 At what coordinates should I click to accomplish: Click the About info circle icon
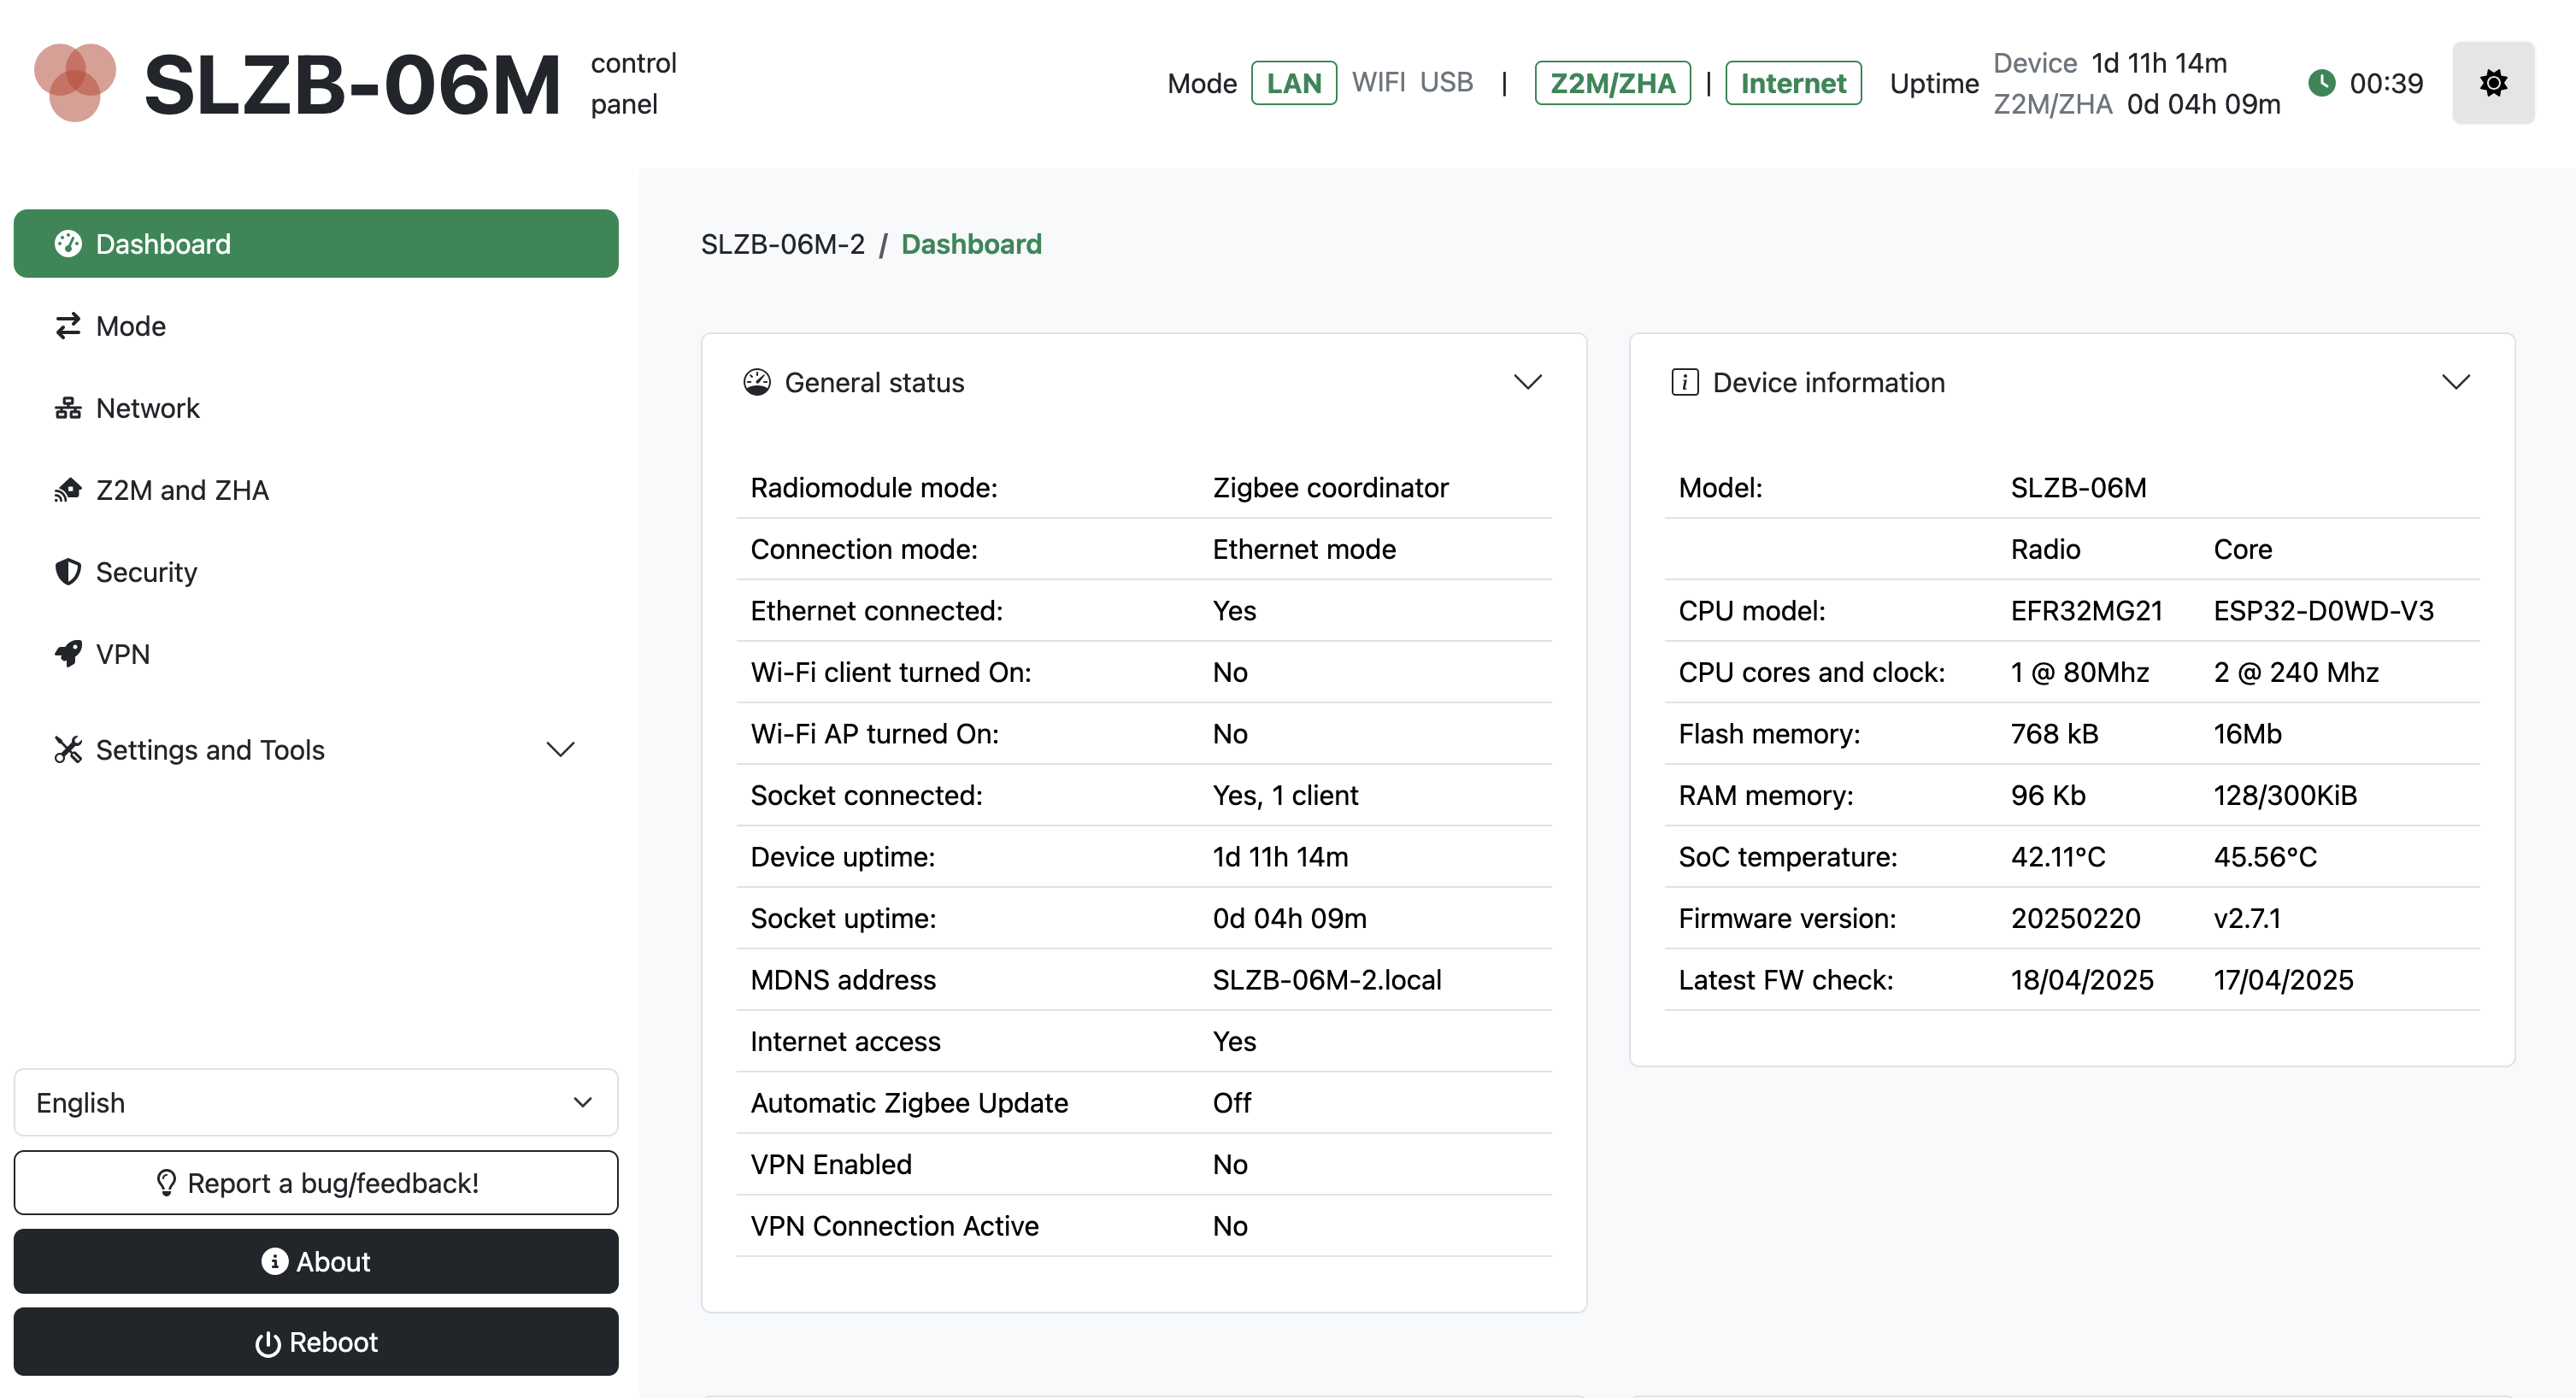tap(274, 1262)
